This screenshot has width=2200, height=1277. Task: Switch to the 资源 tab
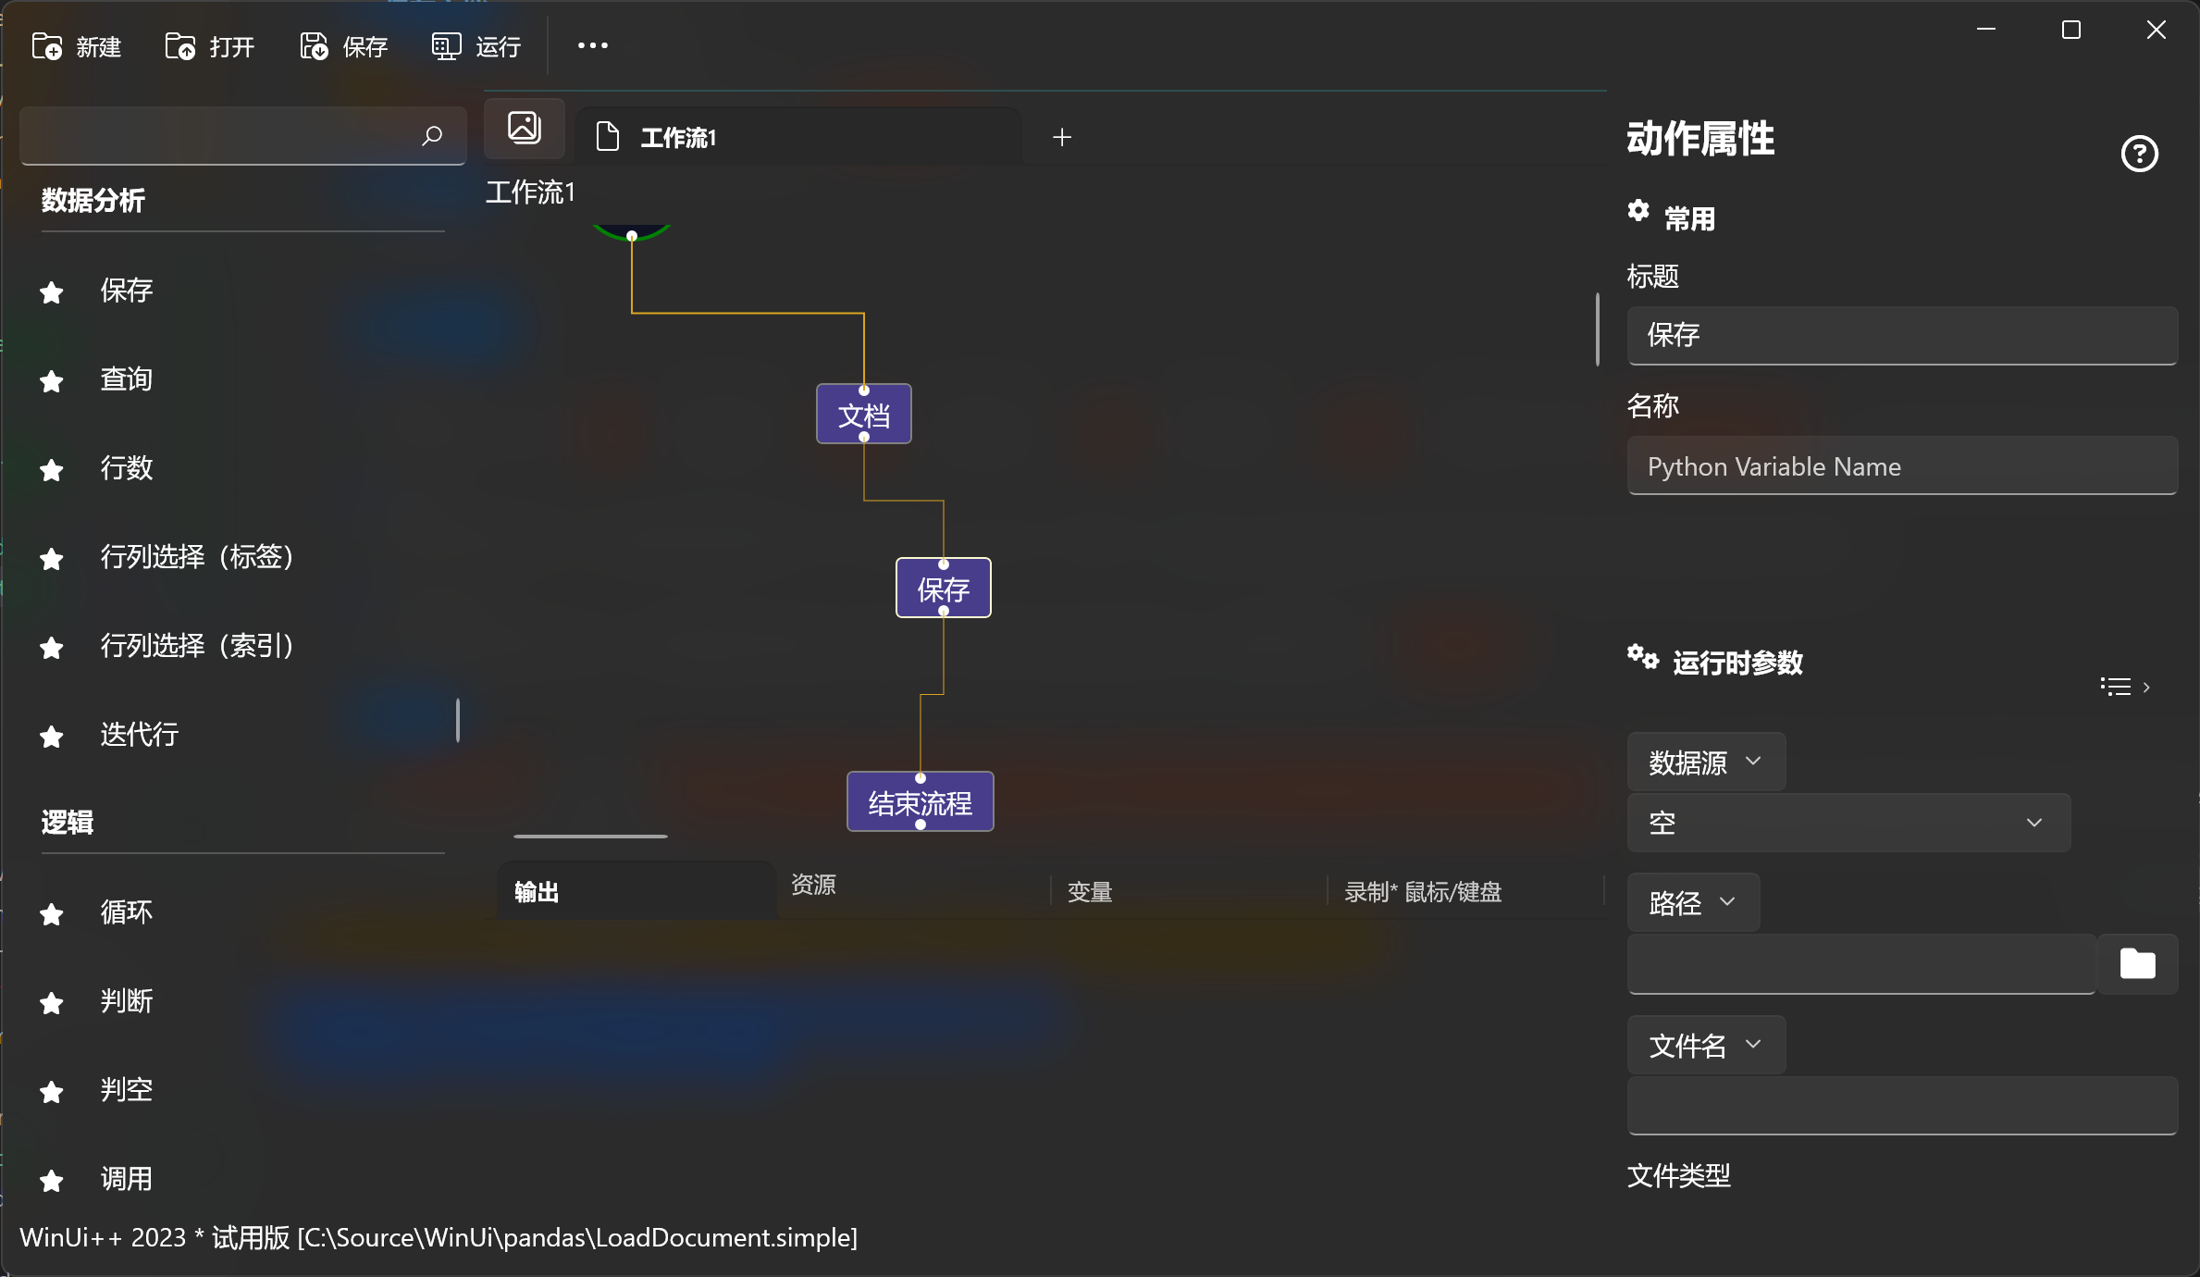(813, 885)
